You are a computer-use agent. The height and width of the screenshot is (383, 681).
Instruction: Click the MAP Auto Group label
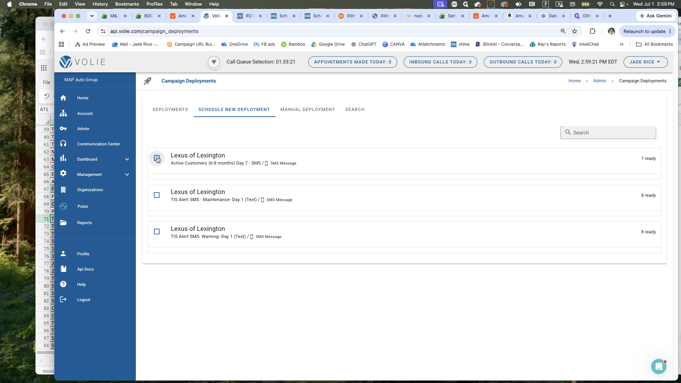[81, 80]
